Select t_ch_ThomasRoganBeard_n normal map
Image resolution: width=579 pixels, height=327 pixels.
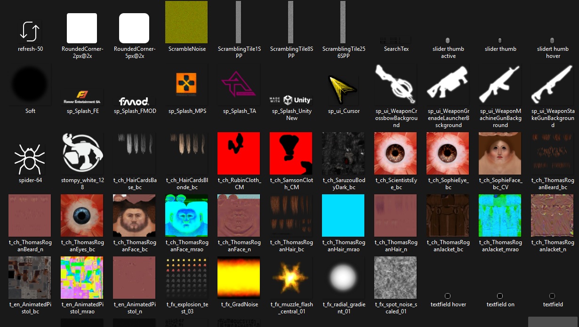30,215
